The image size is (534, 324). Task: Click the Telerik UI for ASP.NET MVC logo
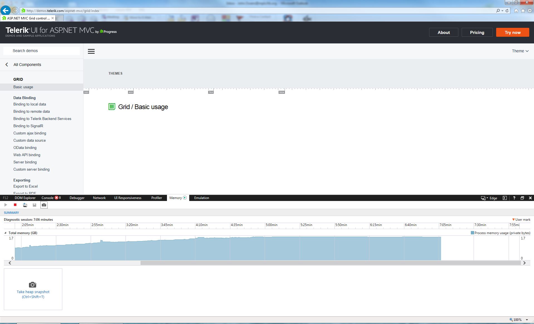pos(61,31)
